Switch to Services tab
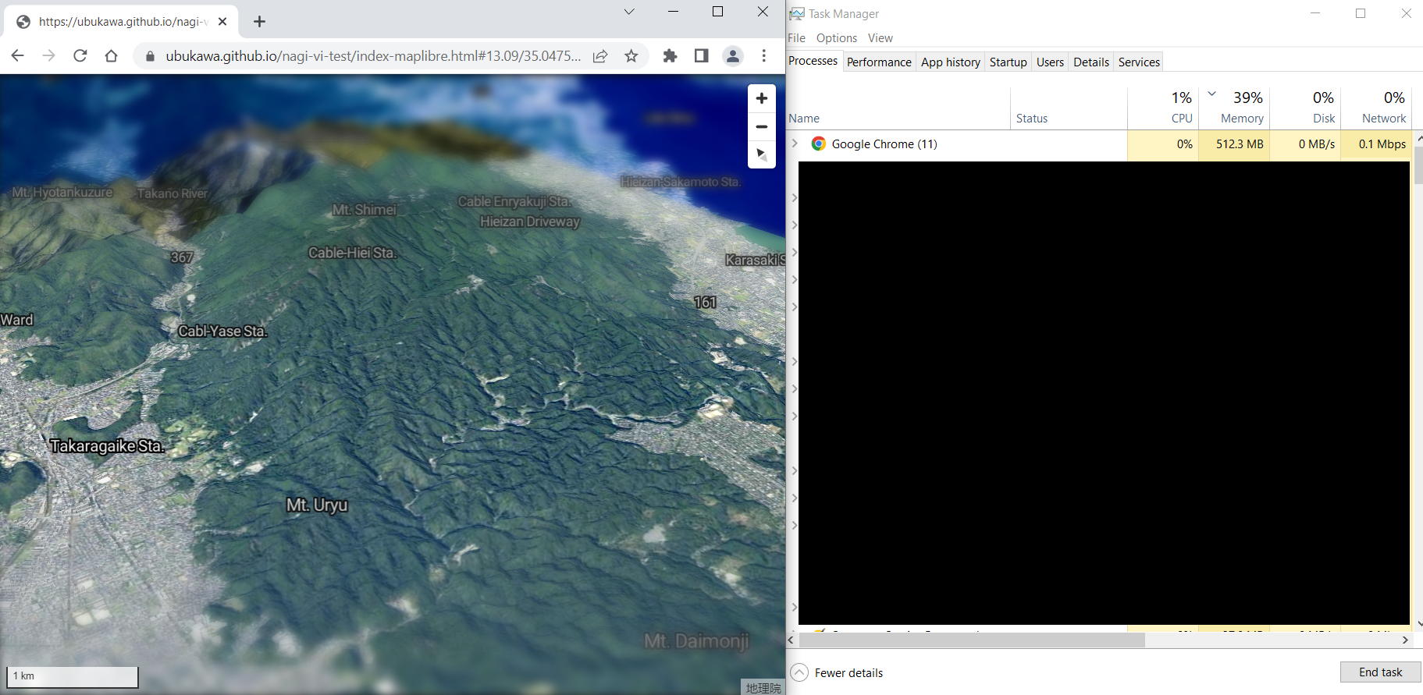The height and width of the screenshot is (695, 1423). point(1139,62)
